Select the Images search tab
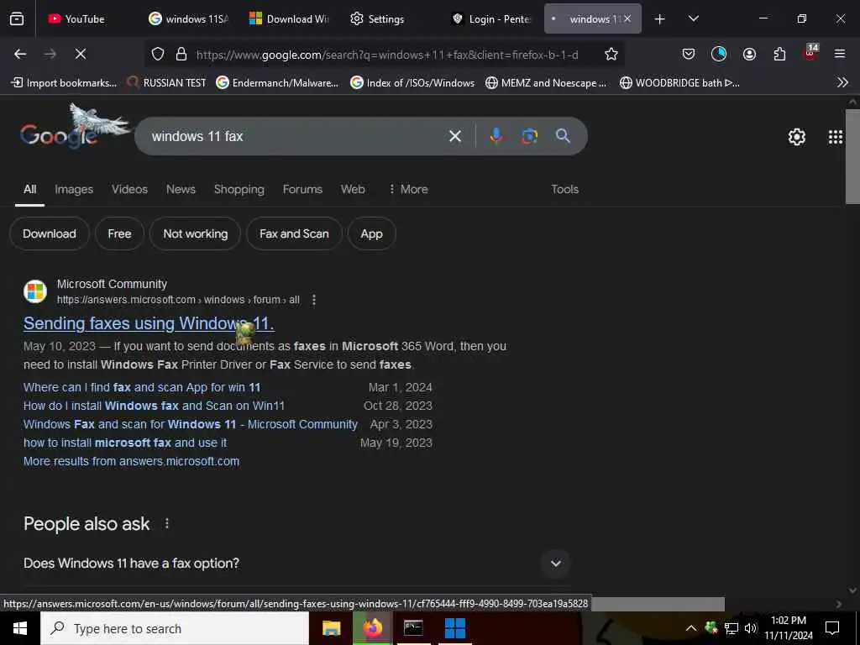The height and width of the screenshot is (645, 860). coord(74,189)
